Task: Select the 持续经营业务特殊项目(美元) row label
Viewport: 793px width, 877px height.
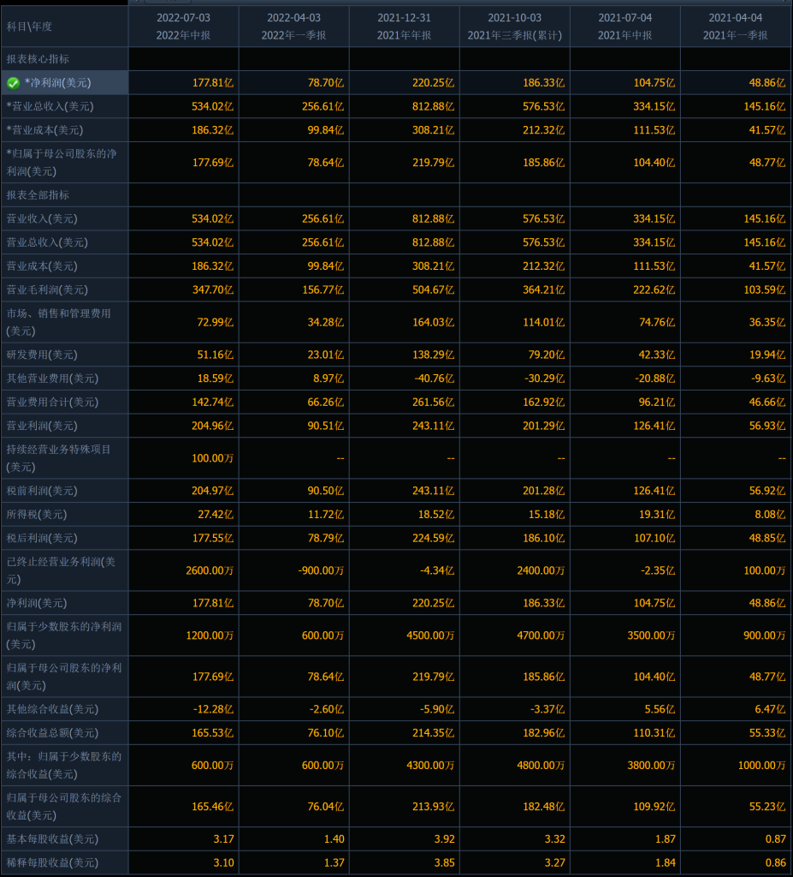Action: coord(59,458)
